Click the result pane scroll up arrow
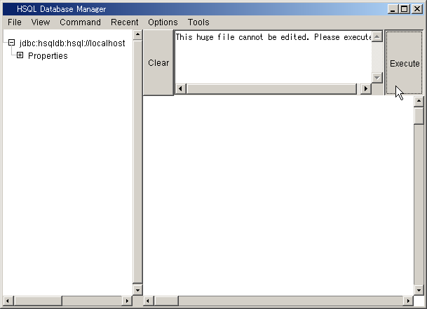Viewport: 427px width, 309px height. 419,102
